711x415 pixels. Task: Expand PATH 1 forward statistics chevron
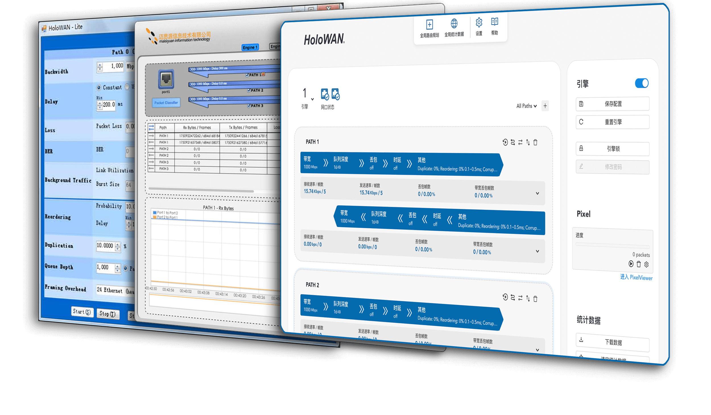point(537,193)
